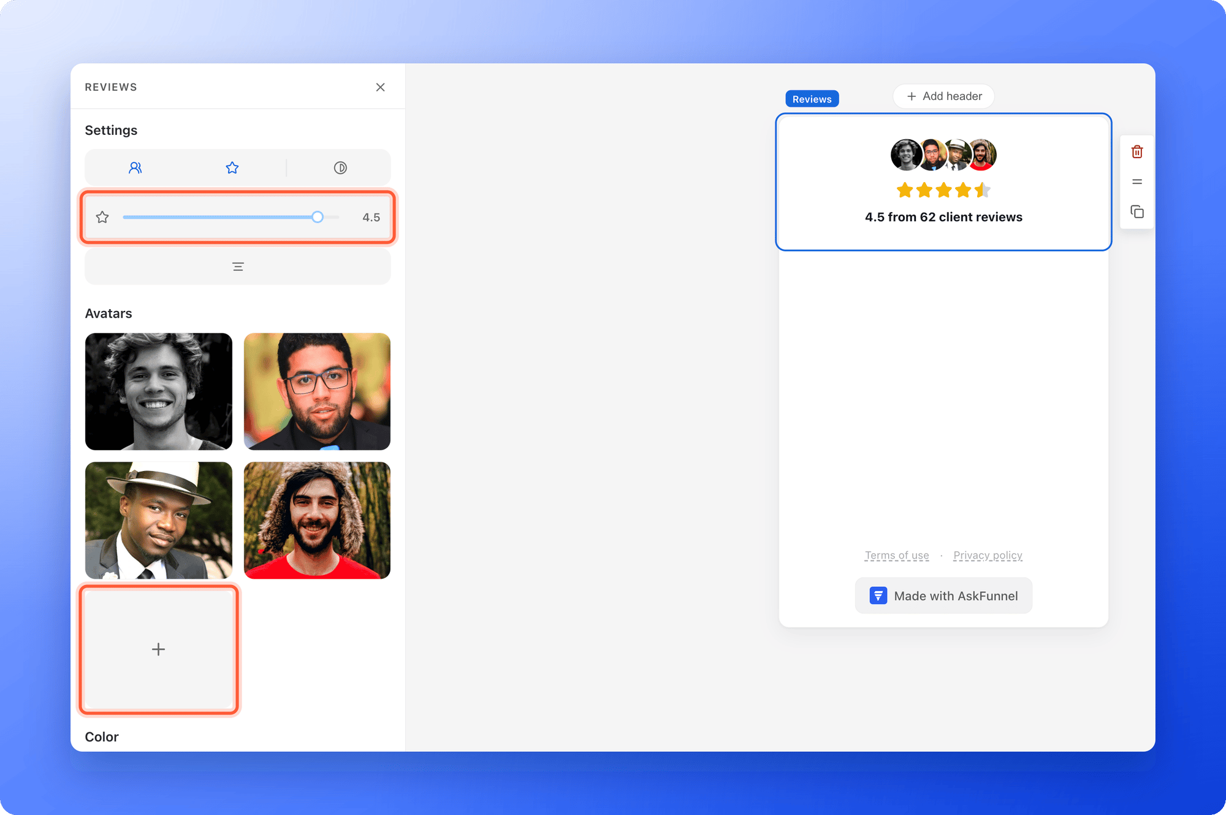Click the reorder handle icon beside the preview
1226x815 pixels.
1137,182
